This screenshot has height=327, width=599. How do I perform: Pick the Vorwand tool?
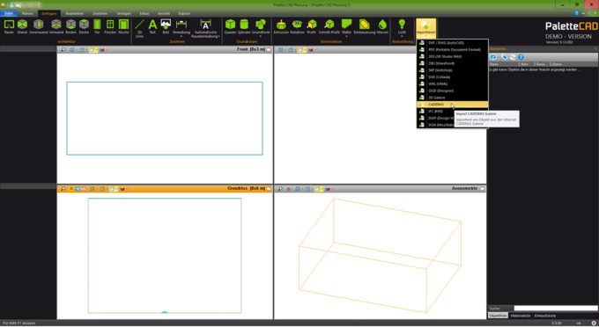point(56,26)
